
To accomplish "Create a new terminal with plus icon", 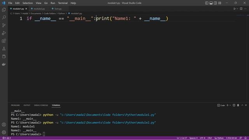I will point(227,105).
